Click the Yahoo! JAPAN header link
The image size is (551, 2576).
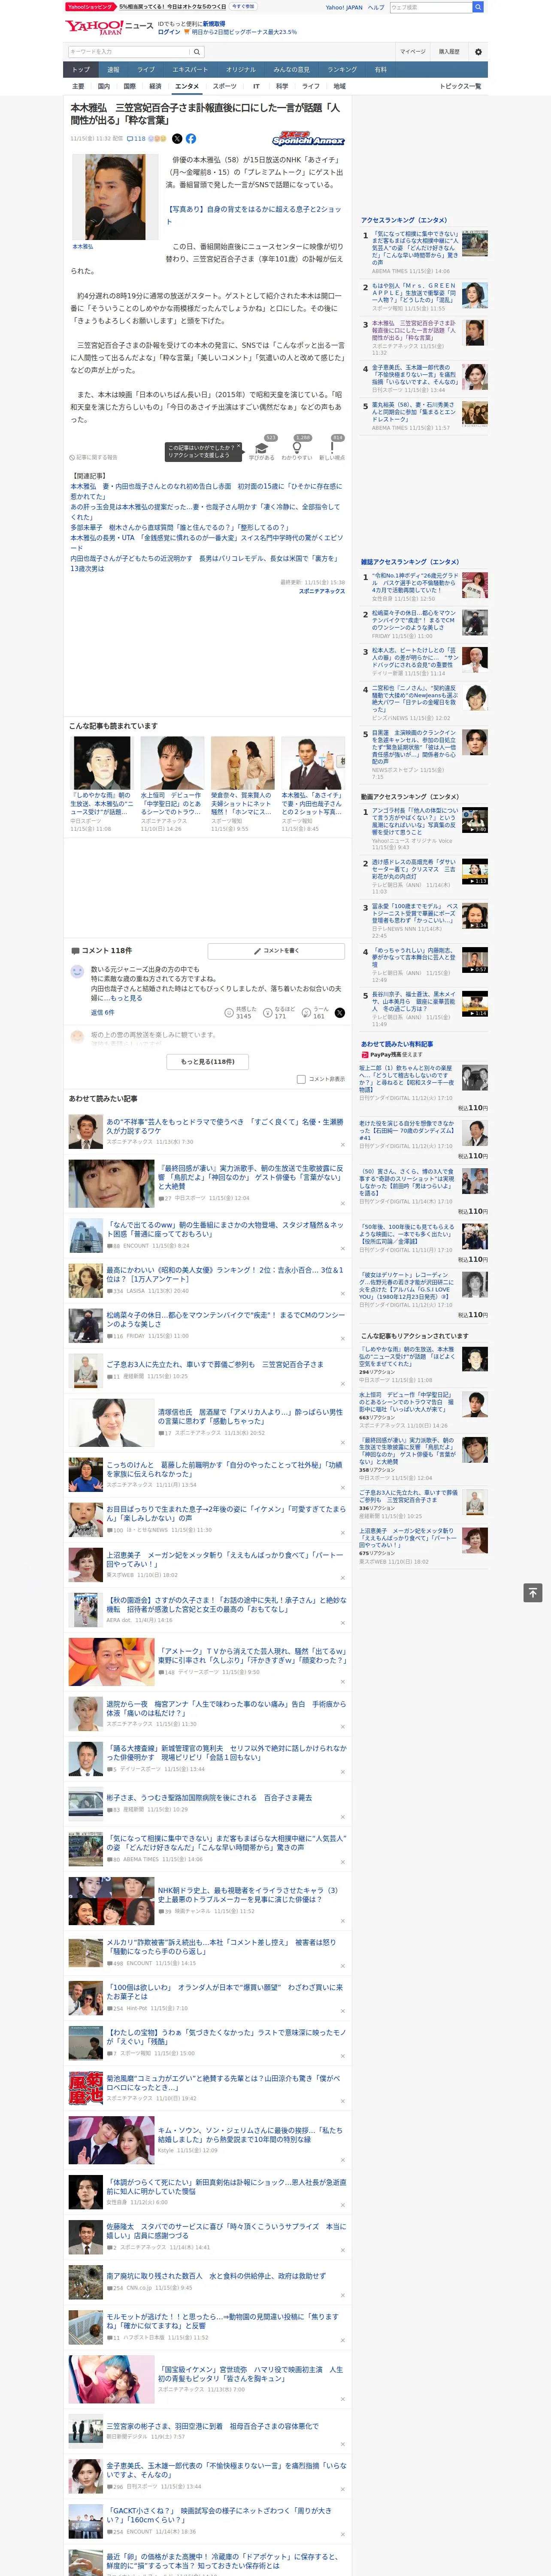344,7
